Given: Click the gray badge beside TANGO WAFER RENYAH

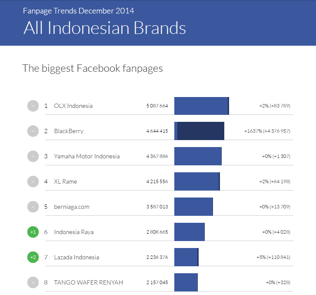Looking at the screenshot, I should [x=33, y=282].
